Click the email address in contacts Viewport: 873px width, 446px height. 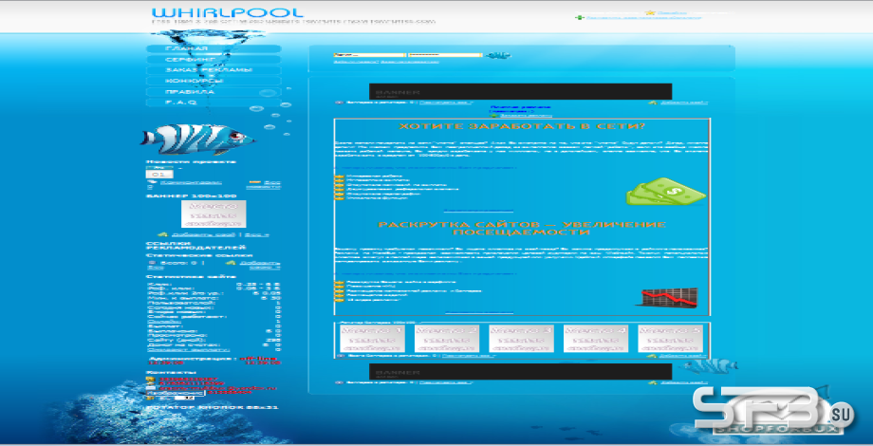[x=216, y=388]
